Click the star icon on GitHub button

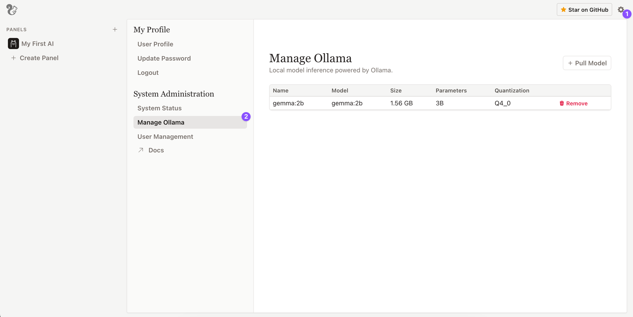click(563, 10)
